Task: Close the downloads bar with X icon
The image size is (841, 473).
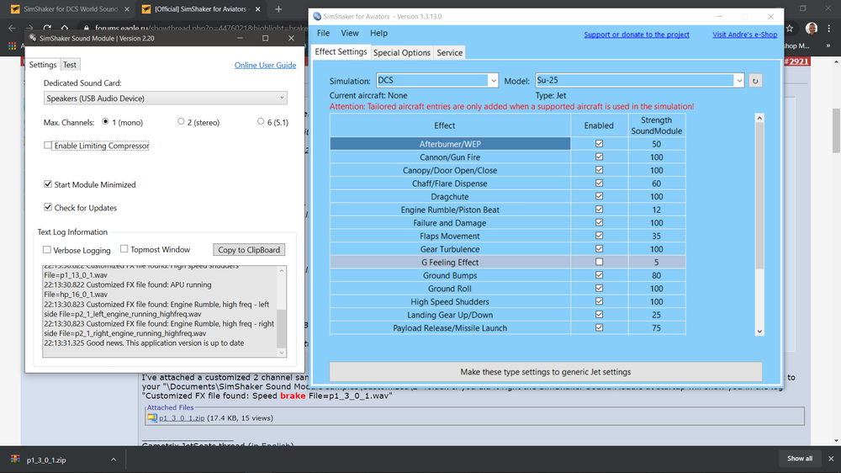Action: (829, 459)
